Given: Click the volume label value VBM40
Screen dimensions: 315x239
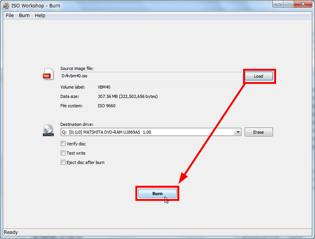Looking at the screenshot, I should pyautogui.click(x=104, y=87).
